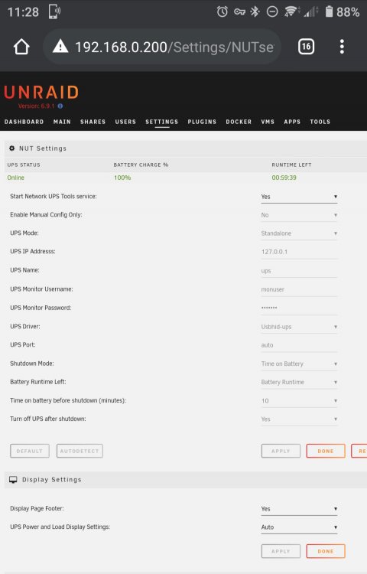Tap the browser address bar URL
The image size is (367, 574).
[174, 47]
